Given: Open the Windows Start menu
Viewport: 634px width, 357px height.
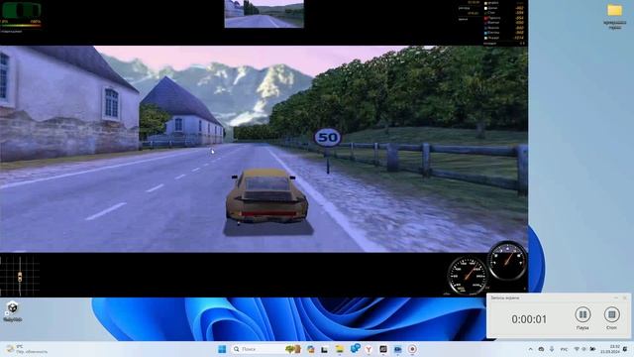Looking at the screenshot, I should (222, 349).
